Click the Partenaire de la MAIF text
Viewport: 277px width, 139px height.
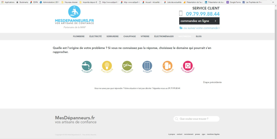[75, 27]
